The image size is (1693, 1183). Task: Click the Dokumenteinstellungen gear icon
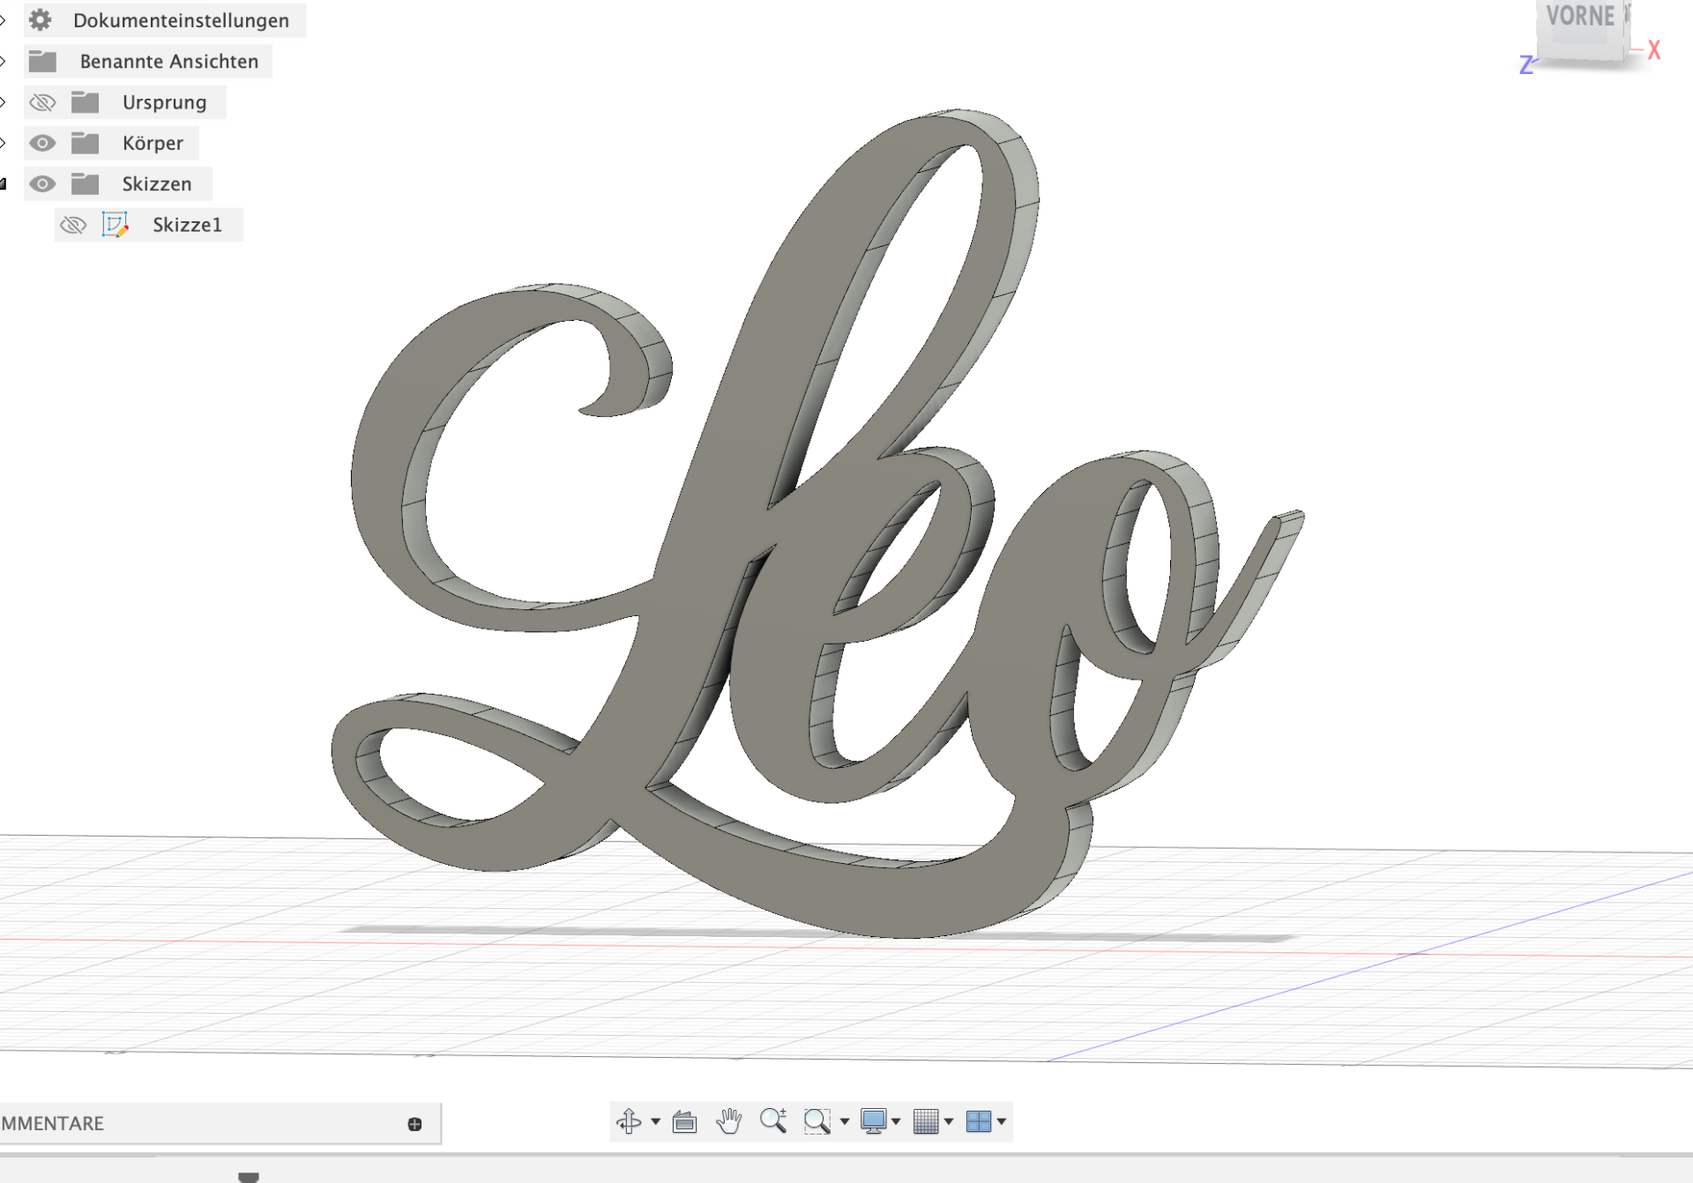click(41, 19)
